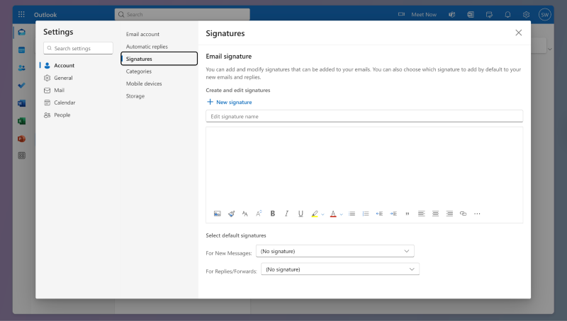Insert bulleted list in signature
The width and height of the screenshot is (567, 321).
(x=352, y=214)
